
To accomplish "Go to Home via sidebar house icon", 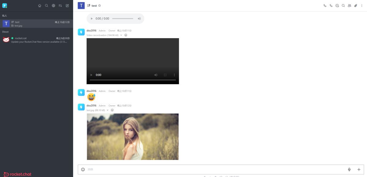I will coord(39,5).
